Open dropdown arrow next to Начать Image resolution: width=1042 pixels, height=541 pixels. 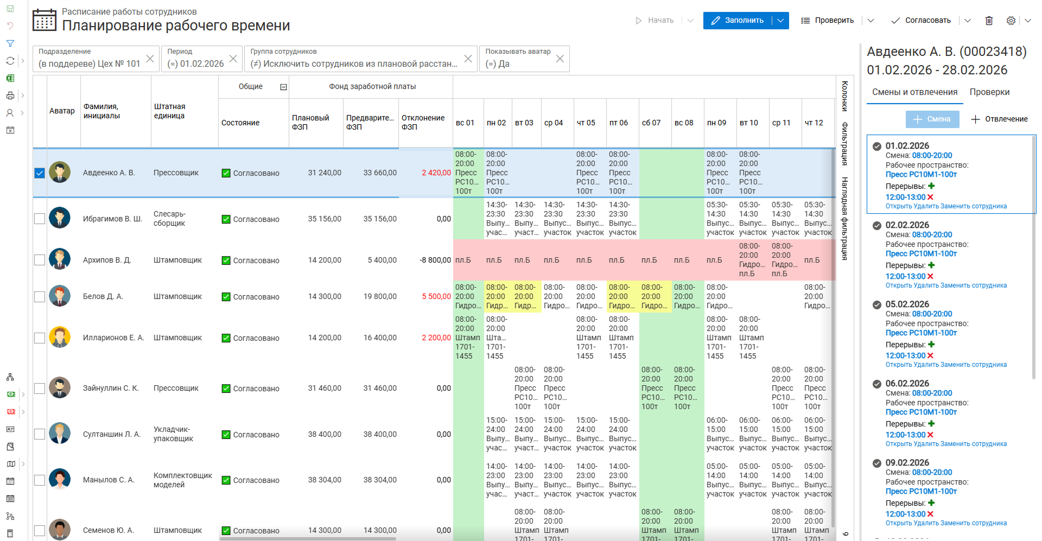(x=690, y=21)
